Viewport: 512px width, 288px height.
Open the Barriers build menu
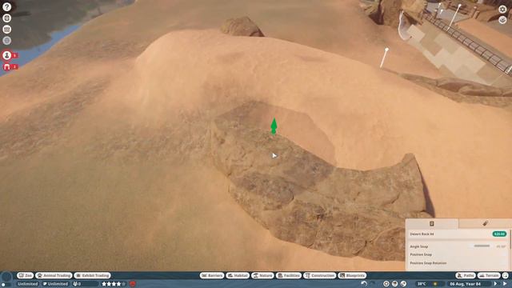click(x=212, y=275)
